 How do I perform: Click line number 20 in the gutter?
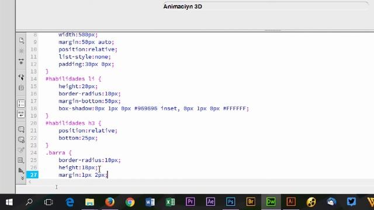point(33,123)
